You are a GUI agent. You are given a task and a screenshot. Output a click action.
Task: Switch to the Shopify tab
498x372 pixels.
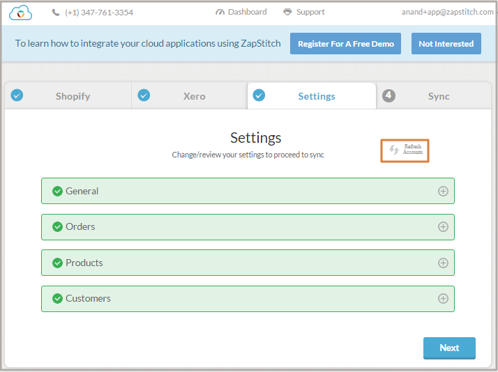point(68,96)
